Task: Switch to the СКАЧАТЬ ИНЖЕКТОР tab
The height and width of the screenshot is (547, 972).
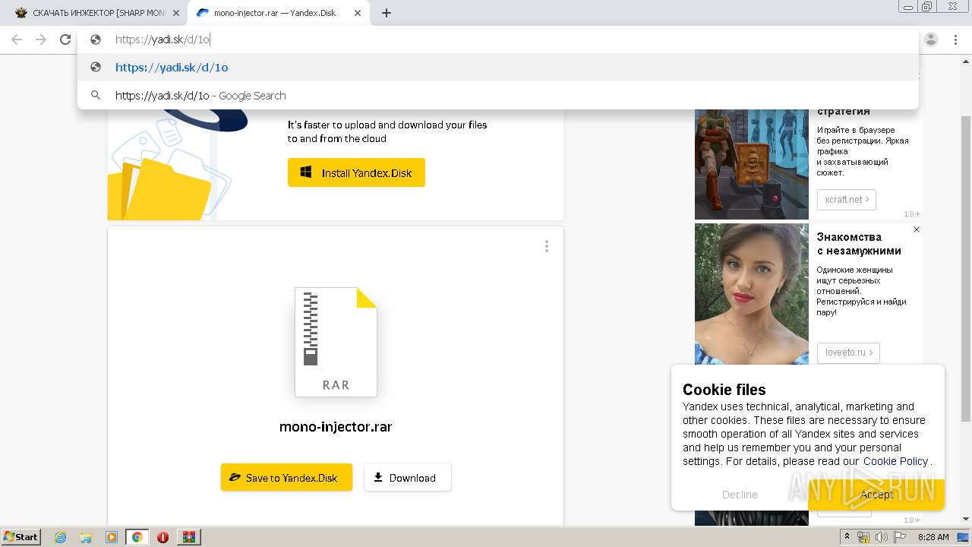Action: point(97,13)
